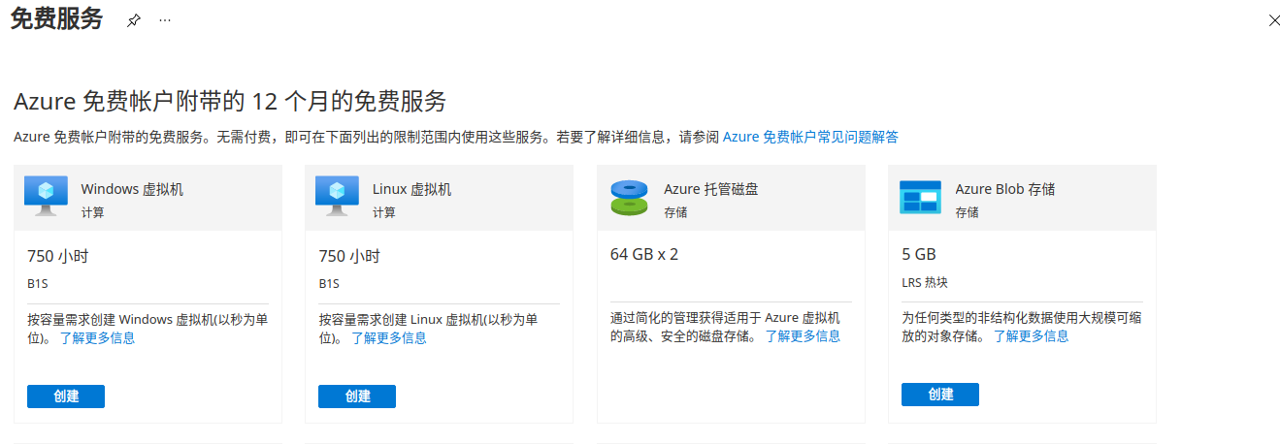Viewport: 1280px width, 444px height.
Task: Click the Azure Blob storage icon
Action: pyautogui.click(x=920, y=197)
